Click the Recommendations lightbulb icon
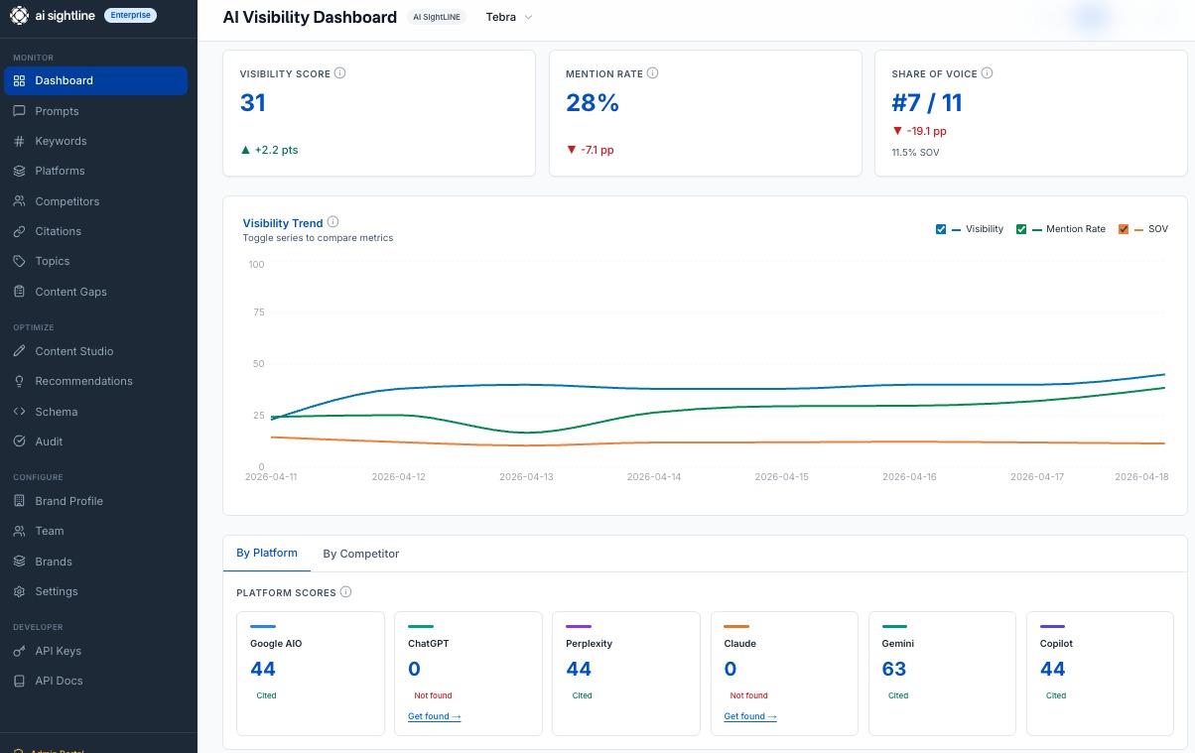The image size is (1195, 753). 19,381
